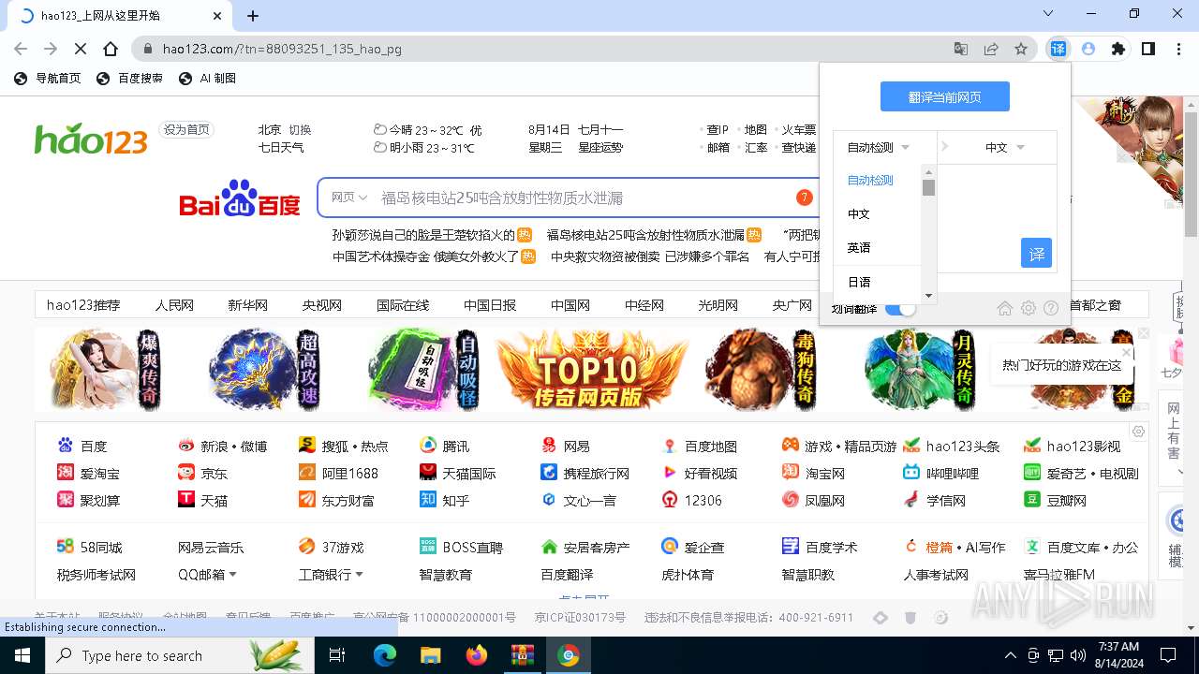Screen dimensions: 1199x674
Task: Expand QQ邮箱 dropdown arrow
Action: [232, 574]
